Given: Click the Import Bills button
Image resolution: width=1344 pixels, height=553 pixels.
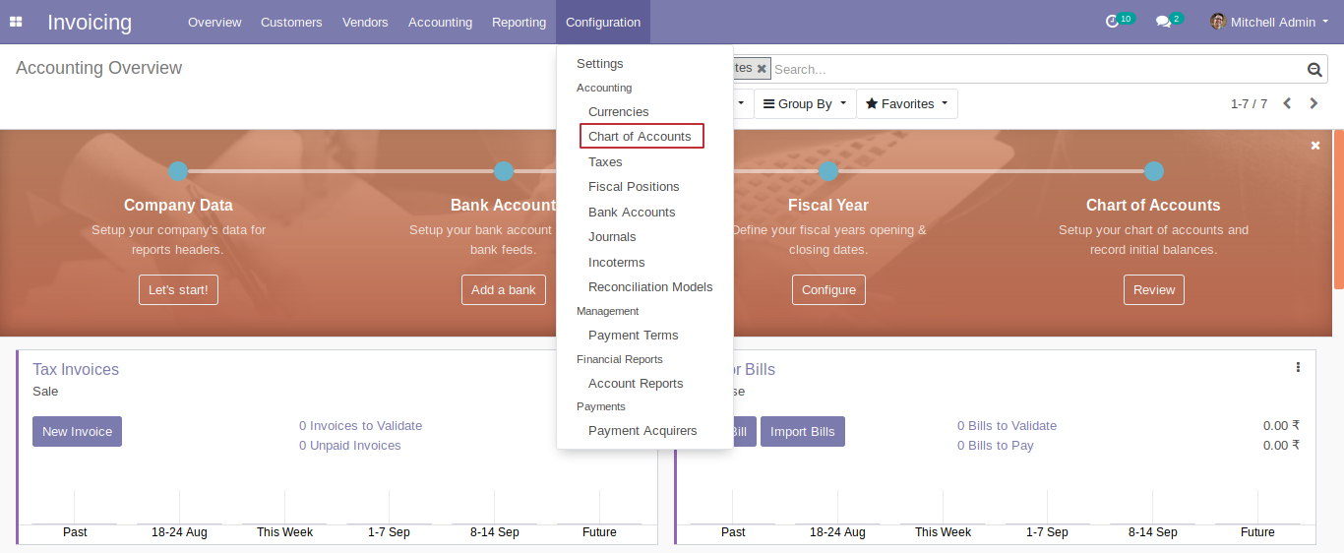Looking at the screenshot, I should (802, 431).
